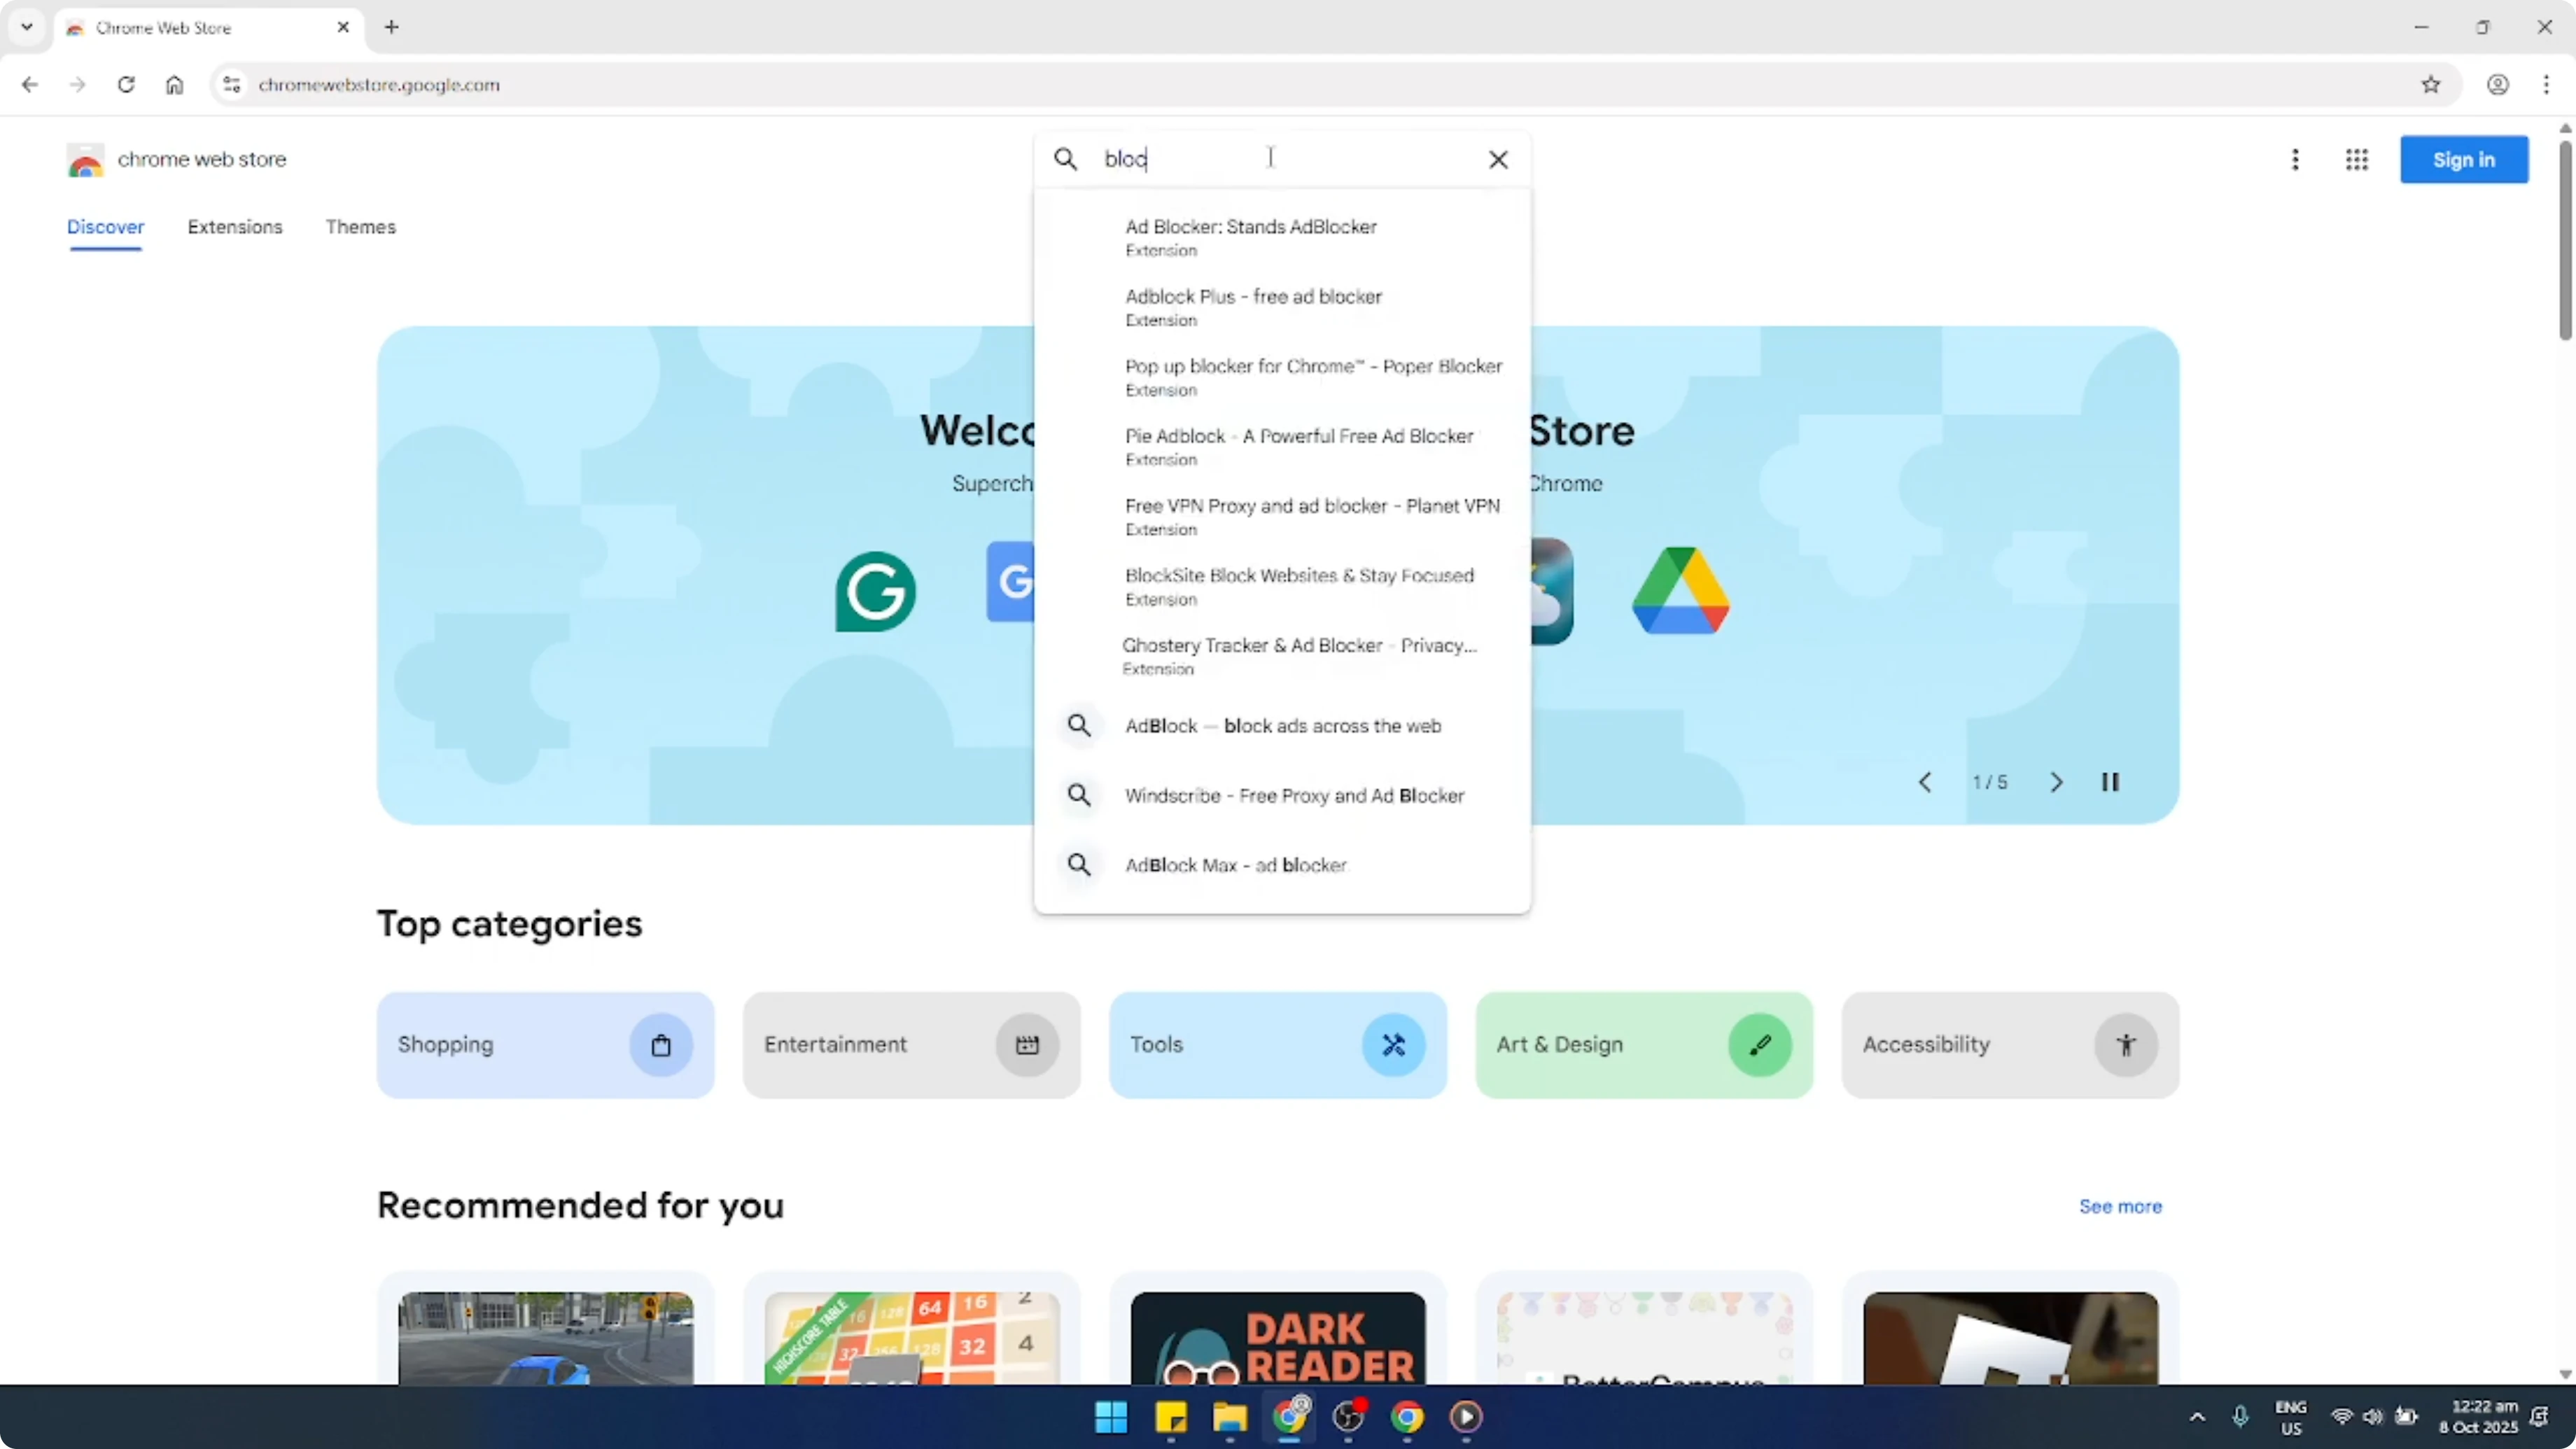The width and height of the screenshot is (2576, 1449).
Task: Close the Chrome Web Store tab
Action: coord(343,27)
